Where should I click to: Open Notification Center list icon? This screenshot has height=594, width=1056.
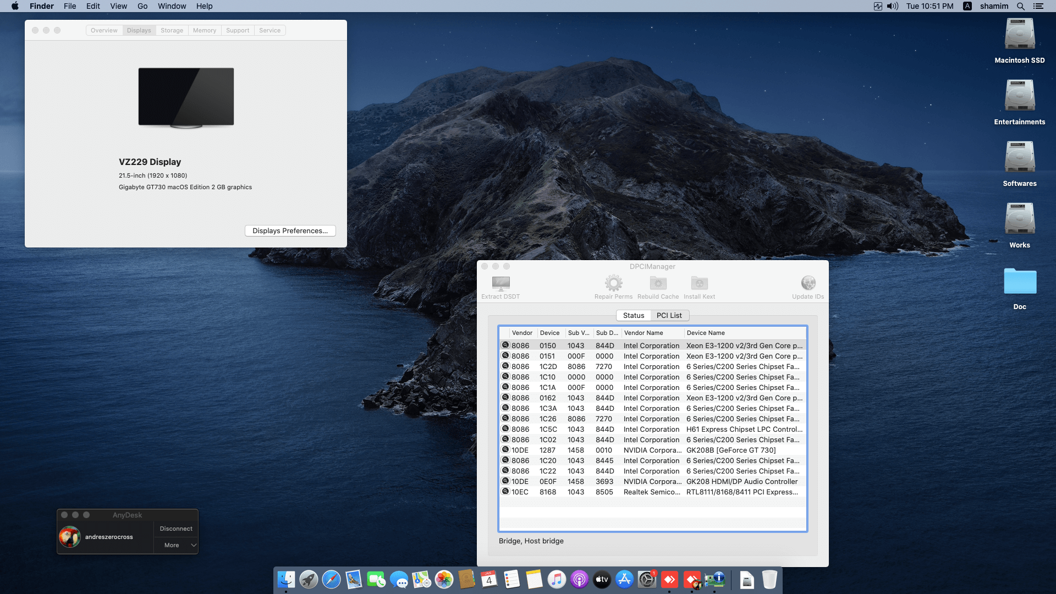1038,6
